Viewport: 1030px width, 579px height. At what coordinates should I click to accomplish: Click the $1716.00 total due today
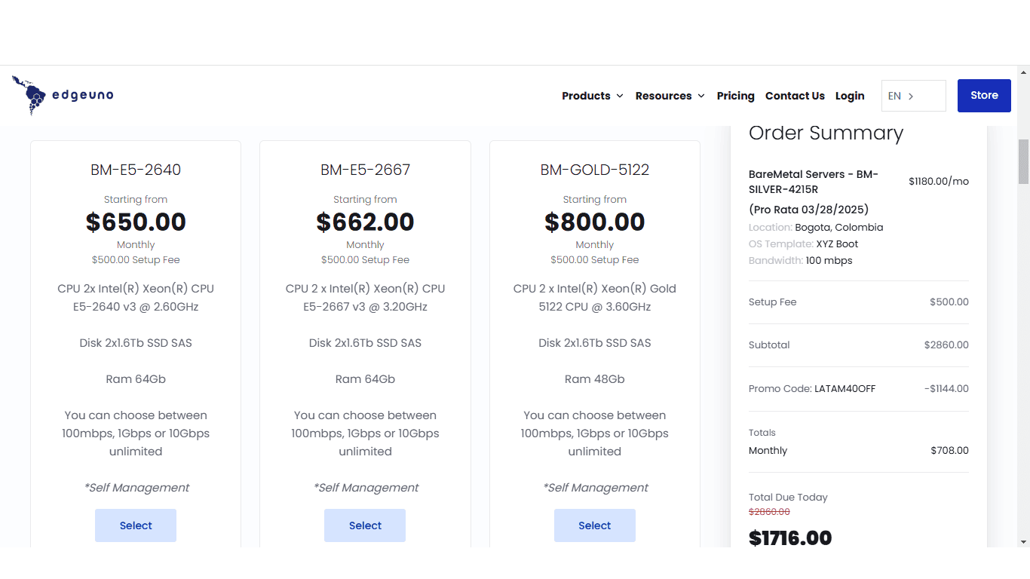(790, 538)
